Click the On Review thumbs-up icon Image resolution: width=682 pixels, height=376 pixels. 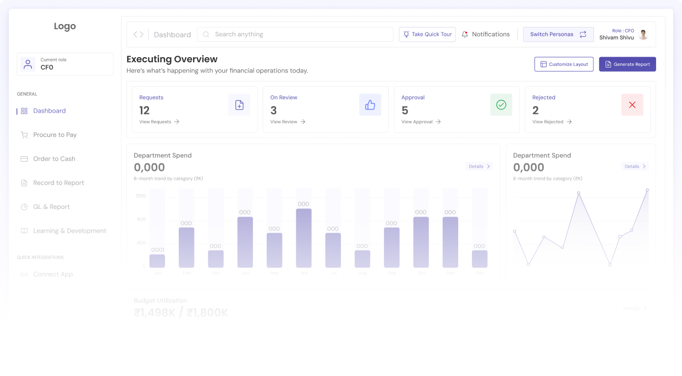pyautogui.click(x=370, y=105)
